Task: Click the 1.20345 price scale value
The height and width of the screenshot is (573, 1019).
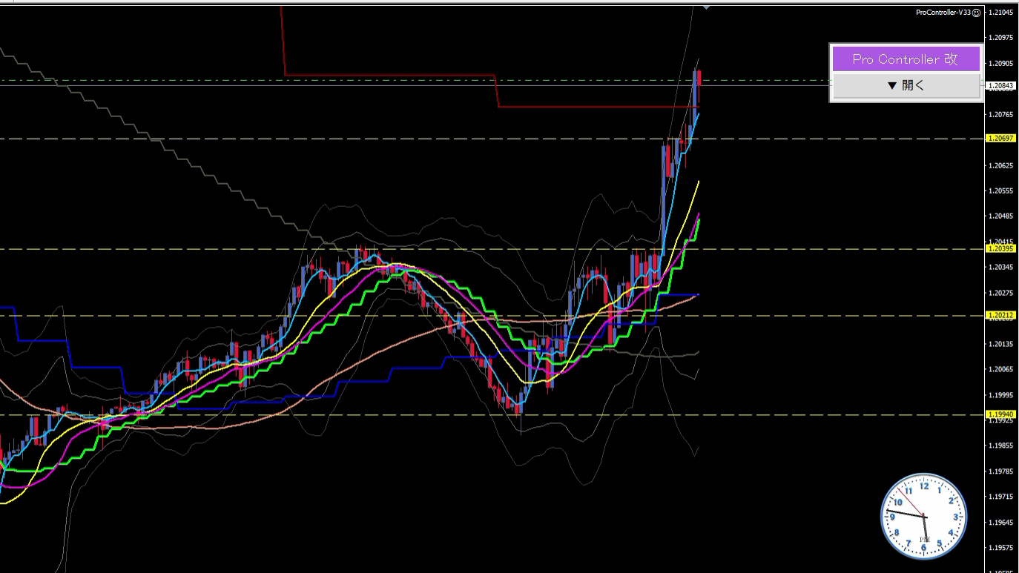Action: tap(1002, 267)
